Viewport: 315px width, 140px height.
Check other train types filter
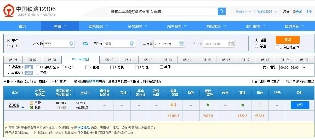coord(162,67)
